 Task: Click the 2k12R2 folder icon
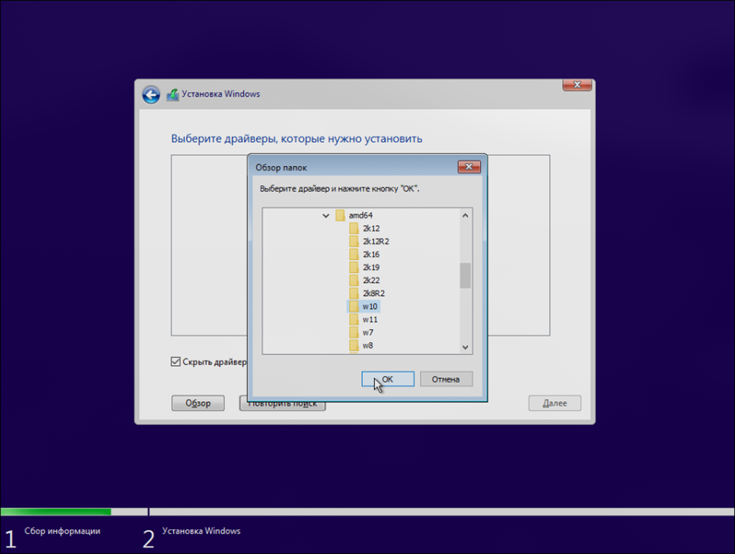click(354, 241)
